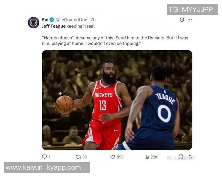Open the three-dot more options menu
The image size is (222, 177).
click(189, 20)
